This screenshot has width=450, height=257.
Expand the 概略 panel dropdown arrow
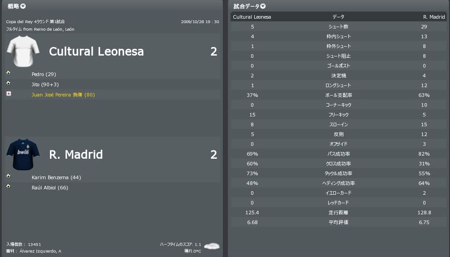click(x=23, y=6)
